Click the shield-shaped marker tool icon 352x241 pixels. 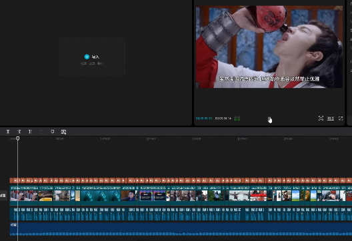tap(53, 132)
